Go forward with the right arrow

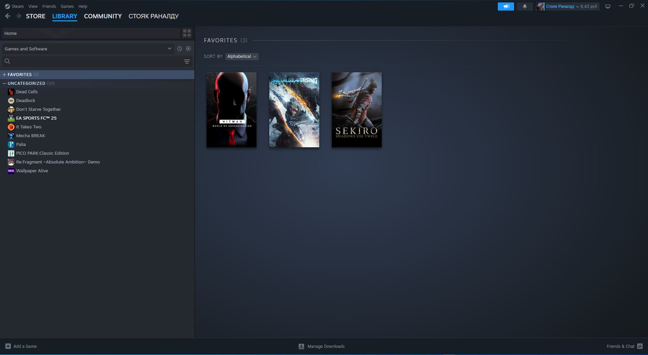[x=19, y=16]
